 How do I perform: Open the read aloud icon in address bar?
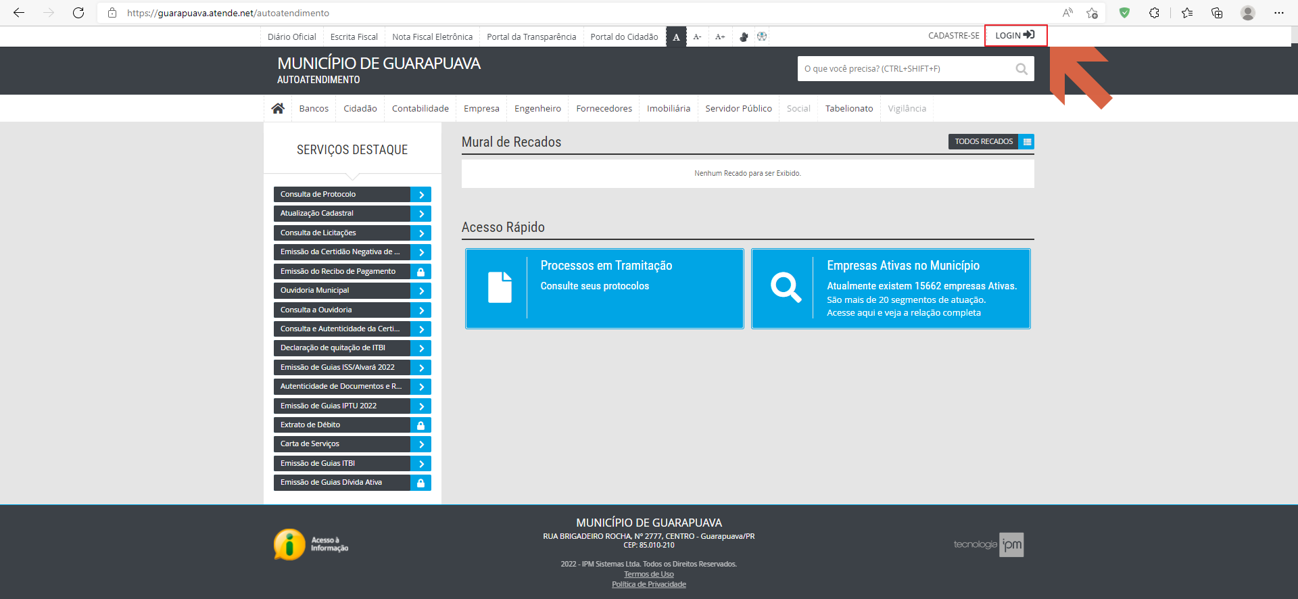click(1067, 13)
